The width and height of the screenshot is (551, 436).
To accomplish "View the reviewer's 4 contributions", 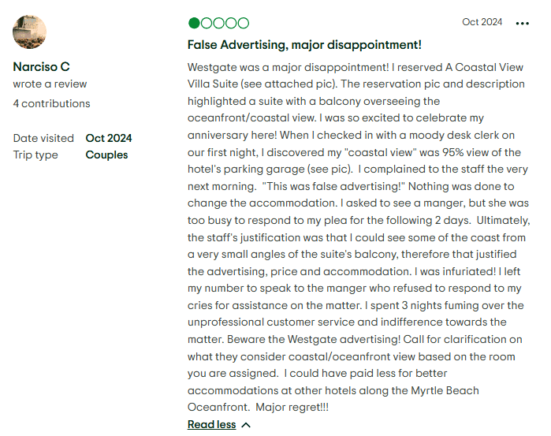I will [51, 103].
